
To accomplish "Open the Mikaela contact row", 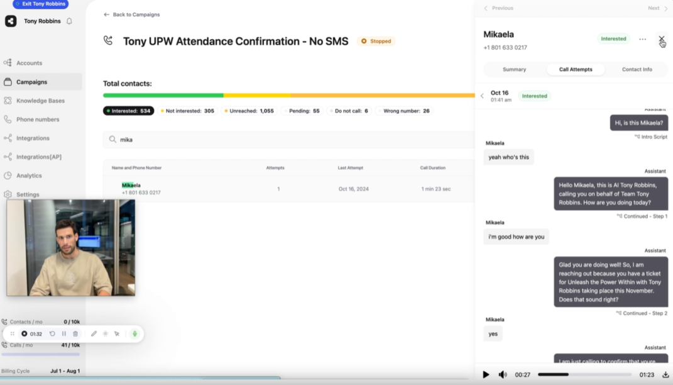I will point(288,189).
